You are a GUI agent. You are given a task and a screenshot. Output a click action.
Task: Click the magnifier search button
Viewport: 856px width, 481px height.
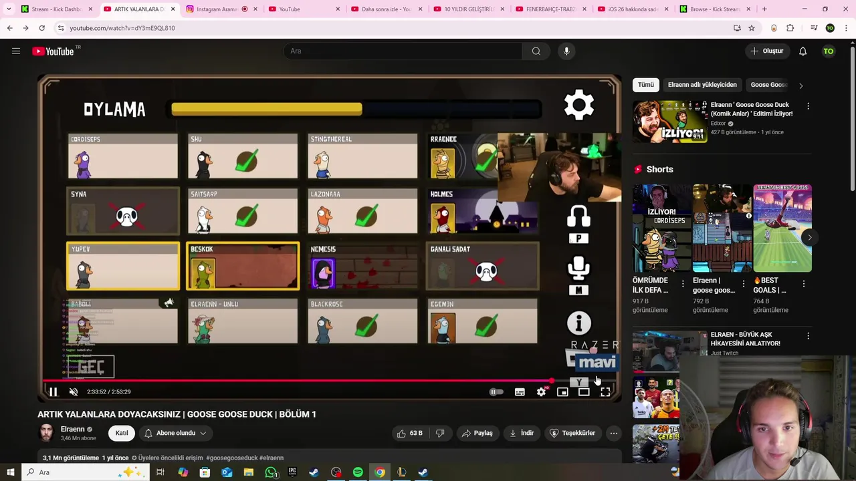536,51
